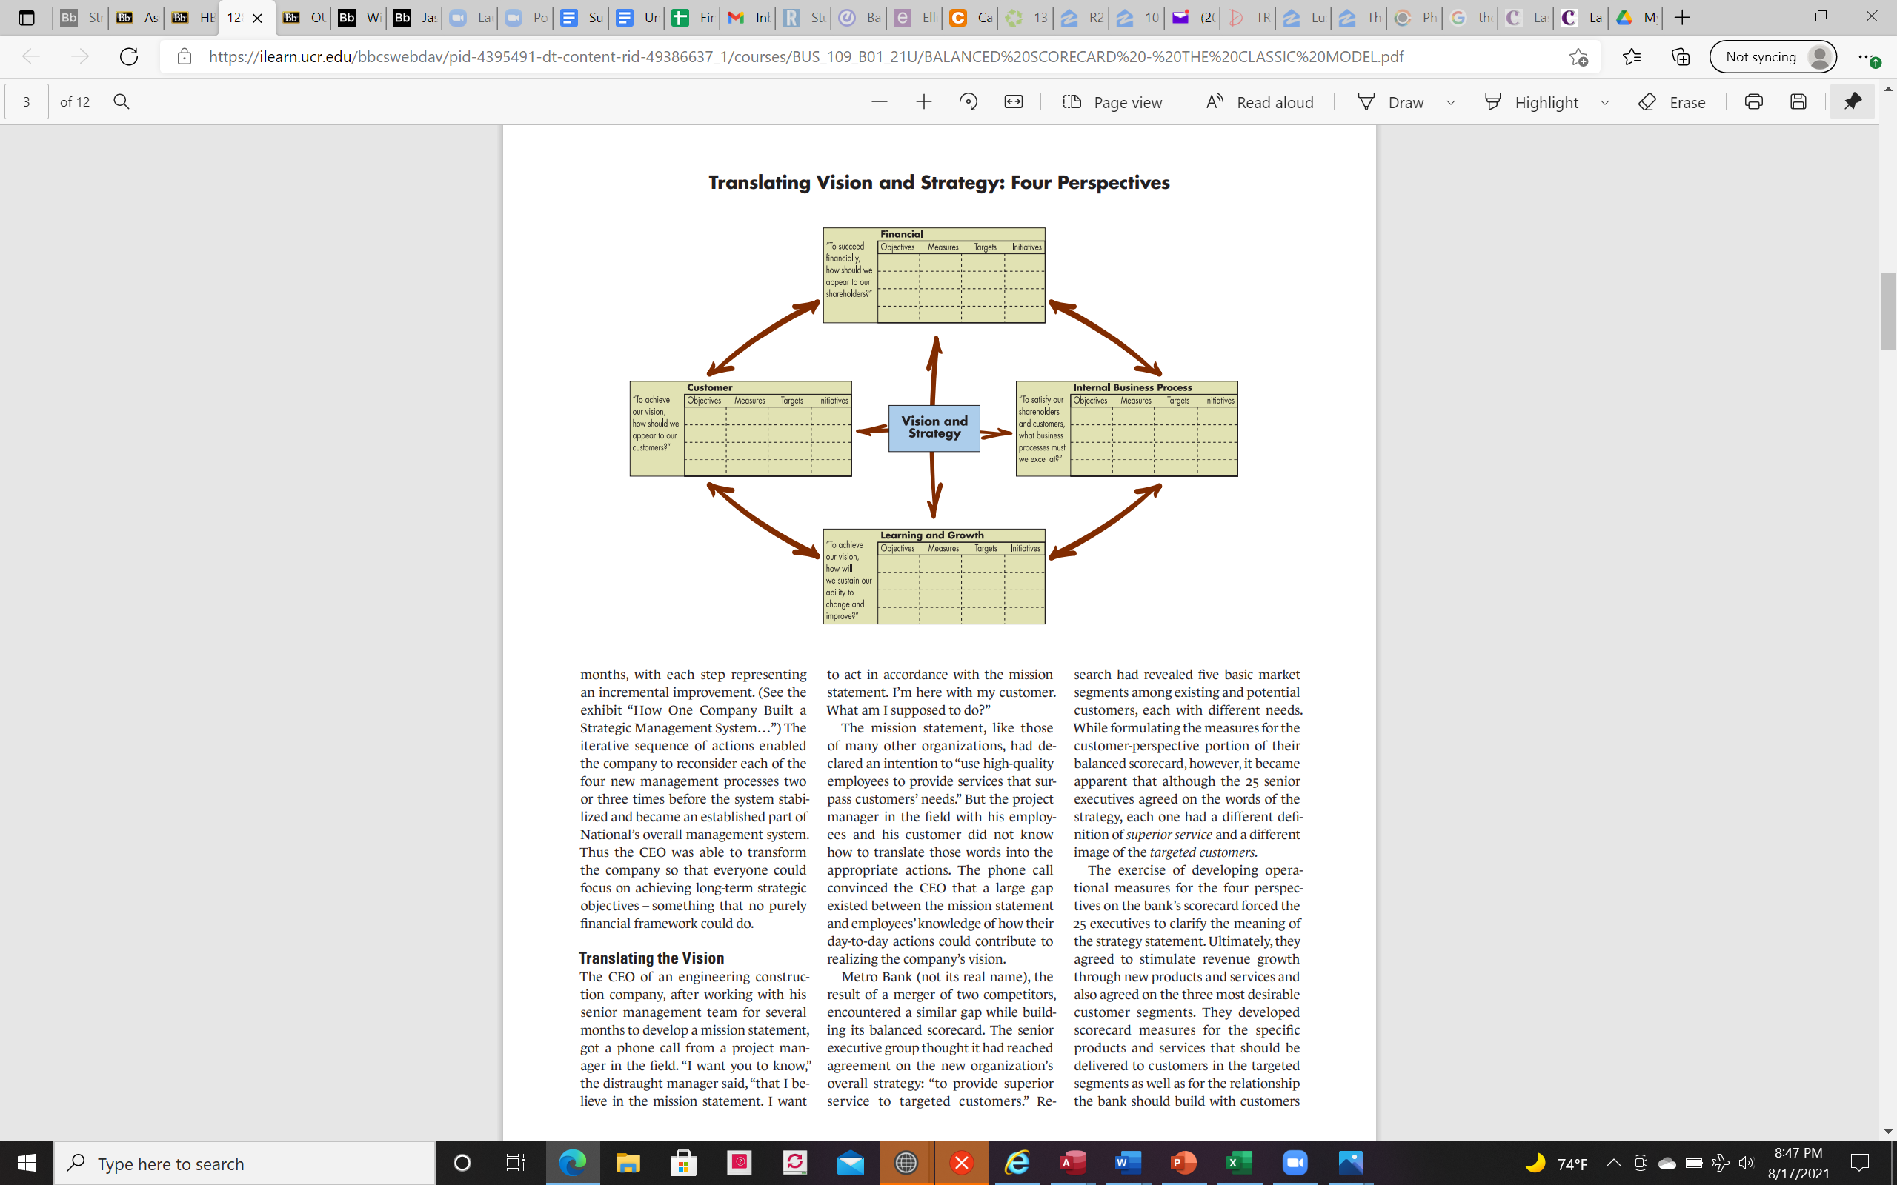This screenshot has width=1897, height=1185.
Task: Open Edge Settings and more menu
Action: (x=1868, y=57)
